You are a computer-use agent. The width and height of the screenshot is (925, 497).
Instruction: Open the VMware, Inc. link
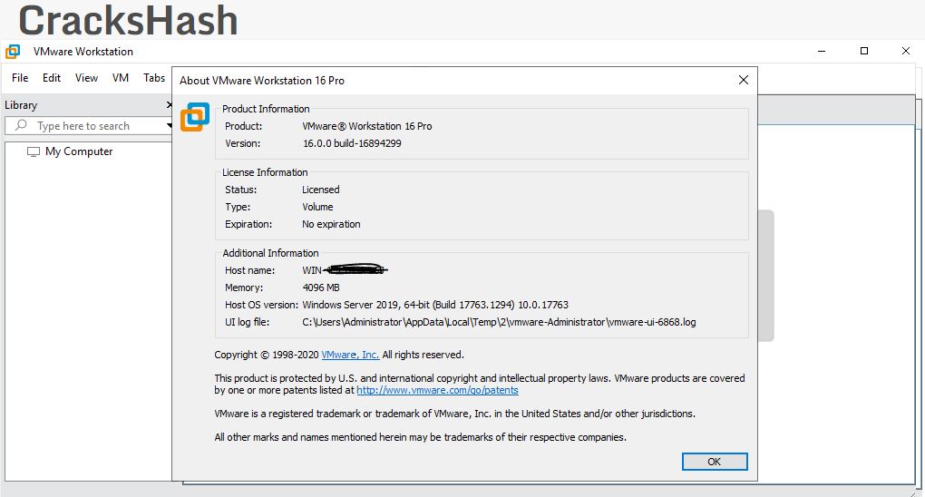[350, 356]
